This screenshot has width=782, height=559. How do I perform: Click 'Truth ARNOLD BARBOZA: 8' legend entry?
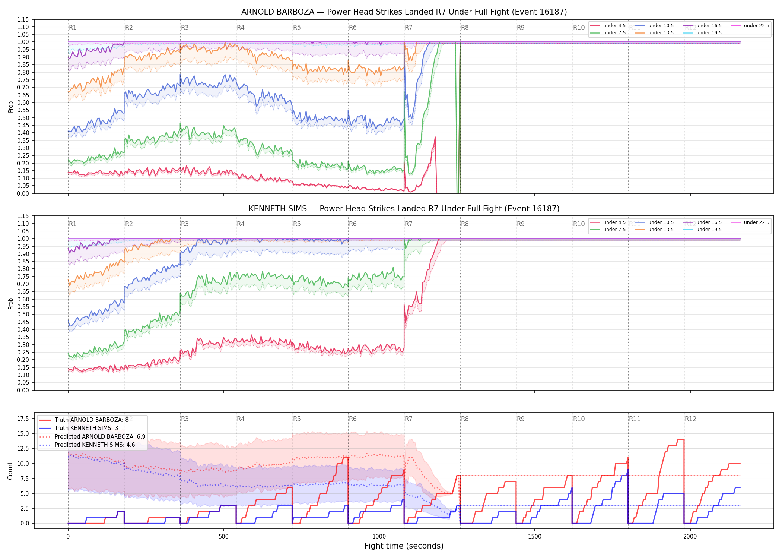[x=84, y=420]
